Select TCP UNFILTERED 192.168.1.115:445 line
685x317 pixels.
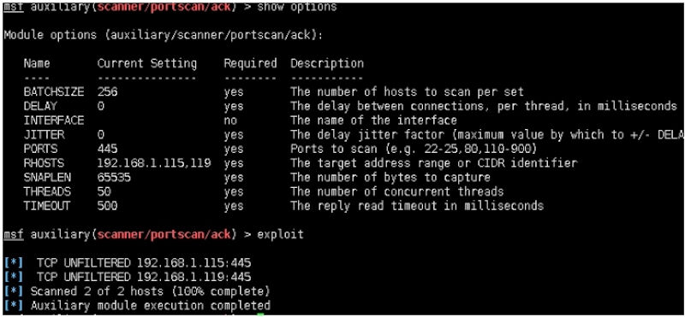coord(144,263)
